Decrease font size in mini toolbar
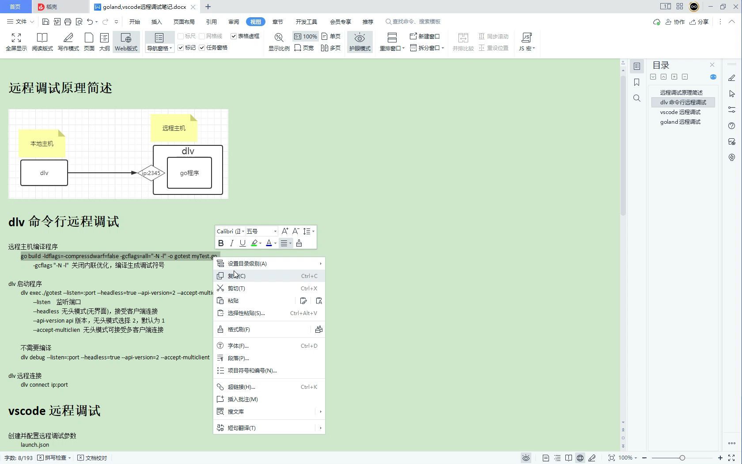 pyautogui.click(x=296, y=231)
